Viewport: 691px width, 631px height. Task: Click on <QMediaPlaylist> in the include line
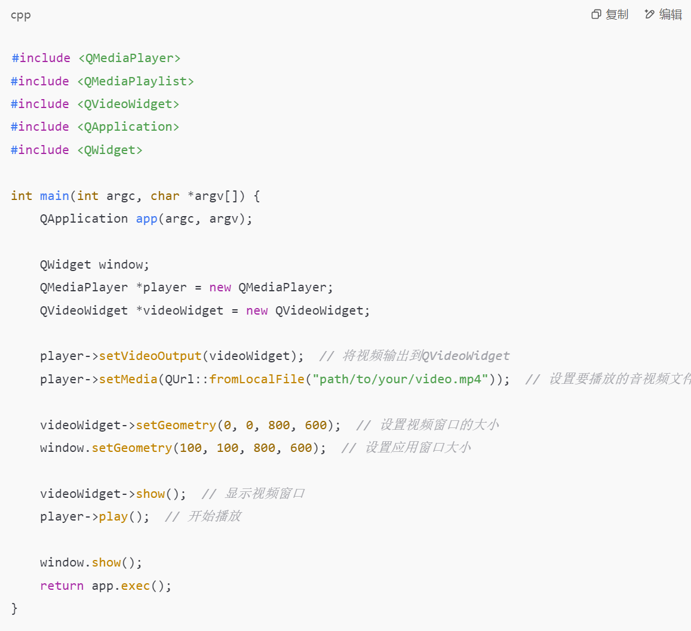136,81
